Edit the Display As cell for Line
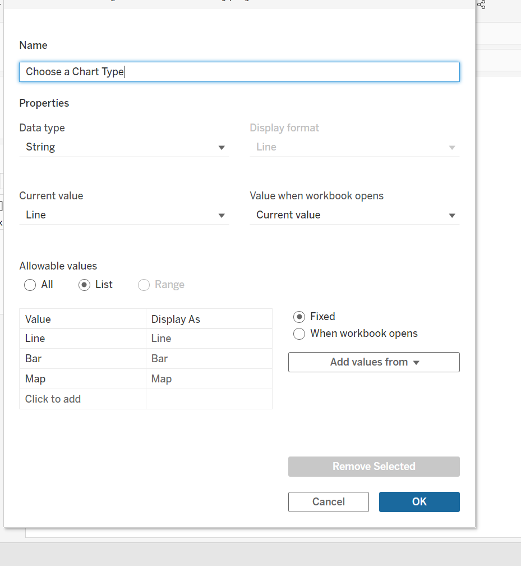Viewport: 521px width, 566px height. pos(209,339)
